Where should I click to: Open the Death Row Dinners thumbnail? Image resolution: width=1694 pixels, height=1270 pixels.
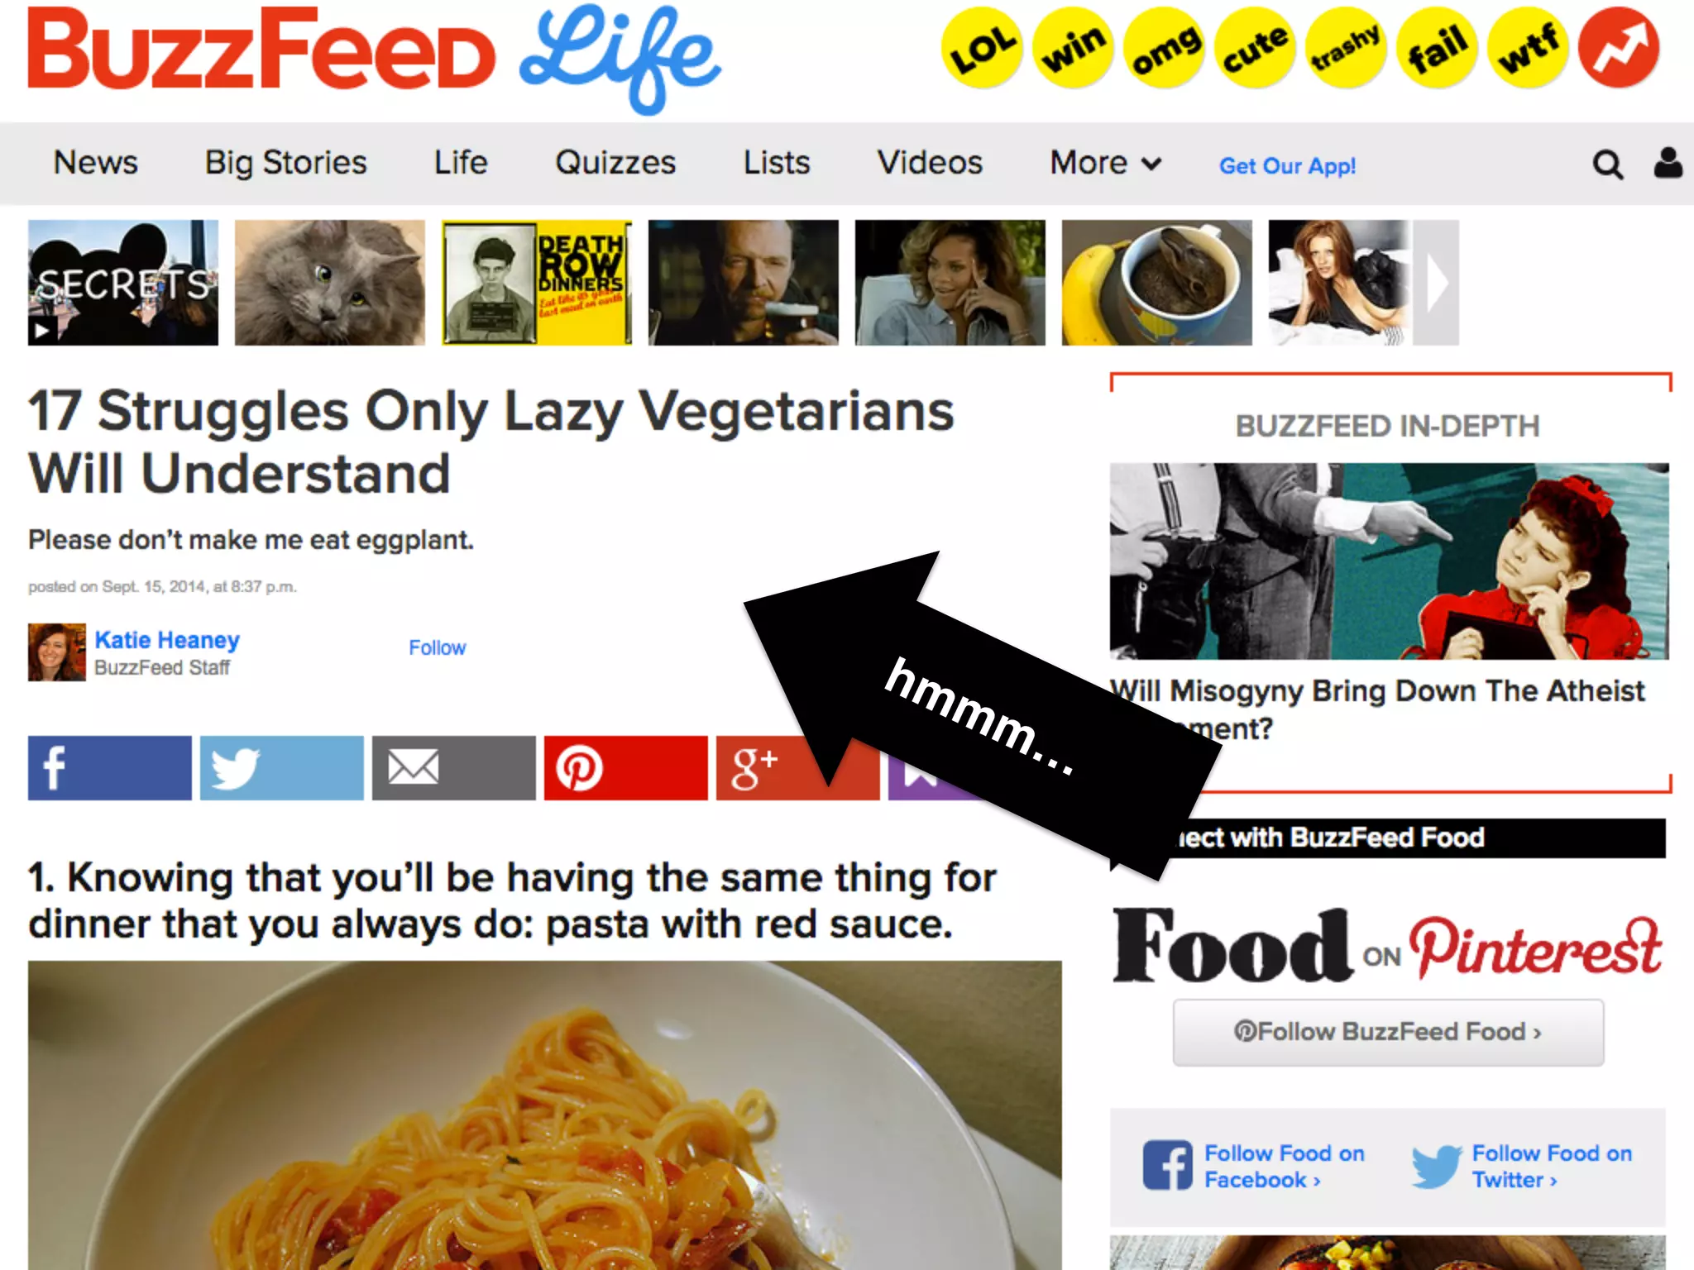click(537, 283)
